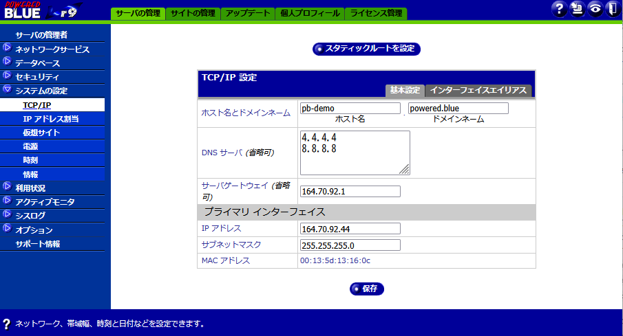This screenshot has height=336, width=623.
Task: Click the サブネットマスク input field
Action: click(x=350, y=245)
